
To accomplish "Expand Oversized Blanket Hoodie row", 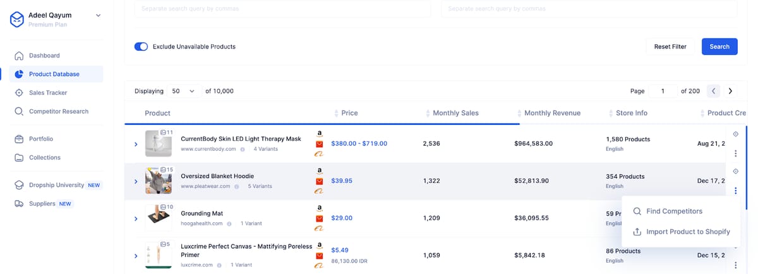I will tap(136, 181).
